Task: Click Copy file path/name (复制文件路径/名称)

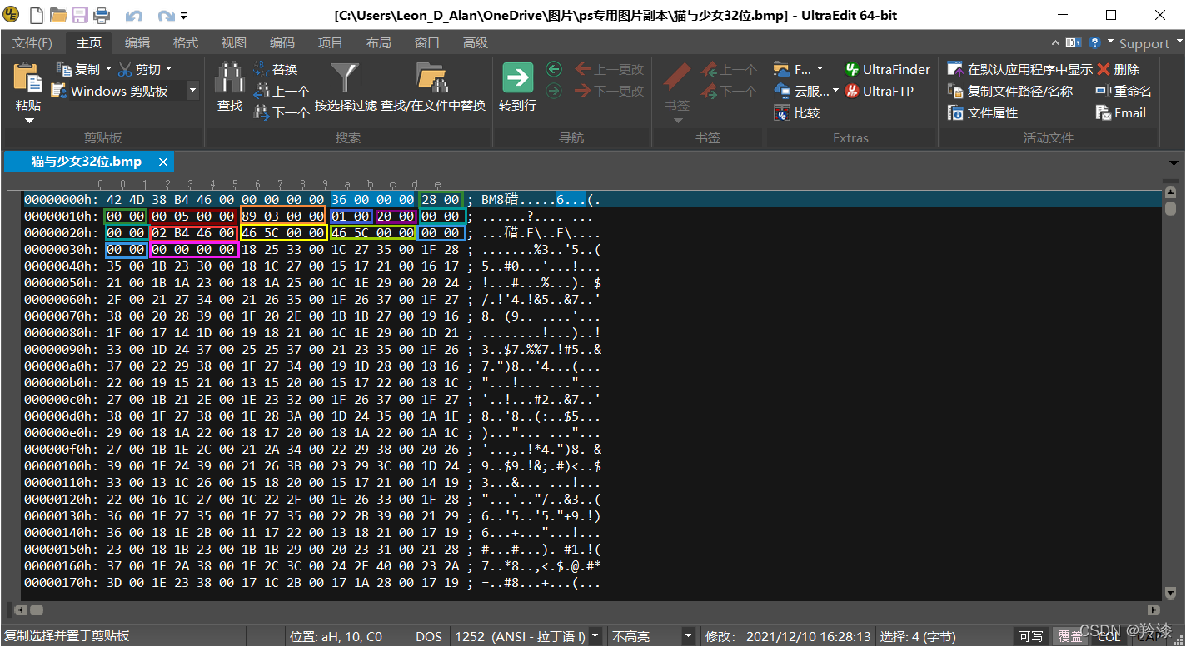Action: coord(1010,91)
